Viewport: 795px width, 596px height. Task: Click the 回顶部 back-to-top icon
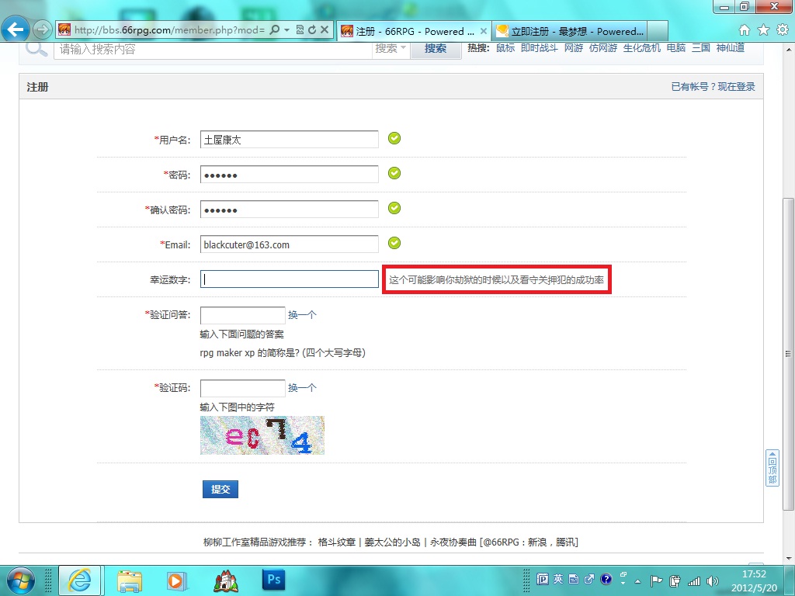point(772,468)
